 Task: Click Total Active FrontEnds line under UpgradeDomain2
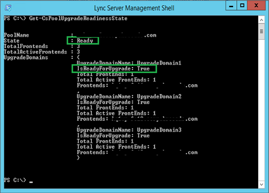[116, 113]
